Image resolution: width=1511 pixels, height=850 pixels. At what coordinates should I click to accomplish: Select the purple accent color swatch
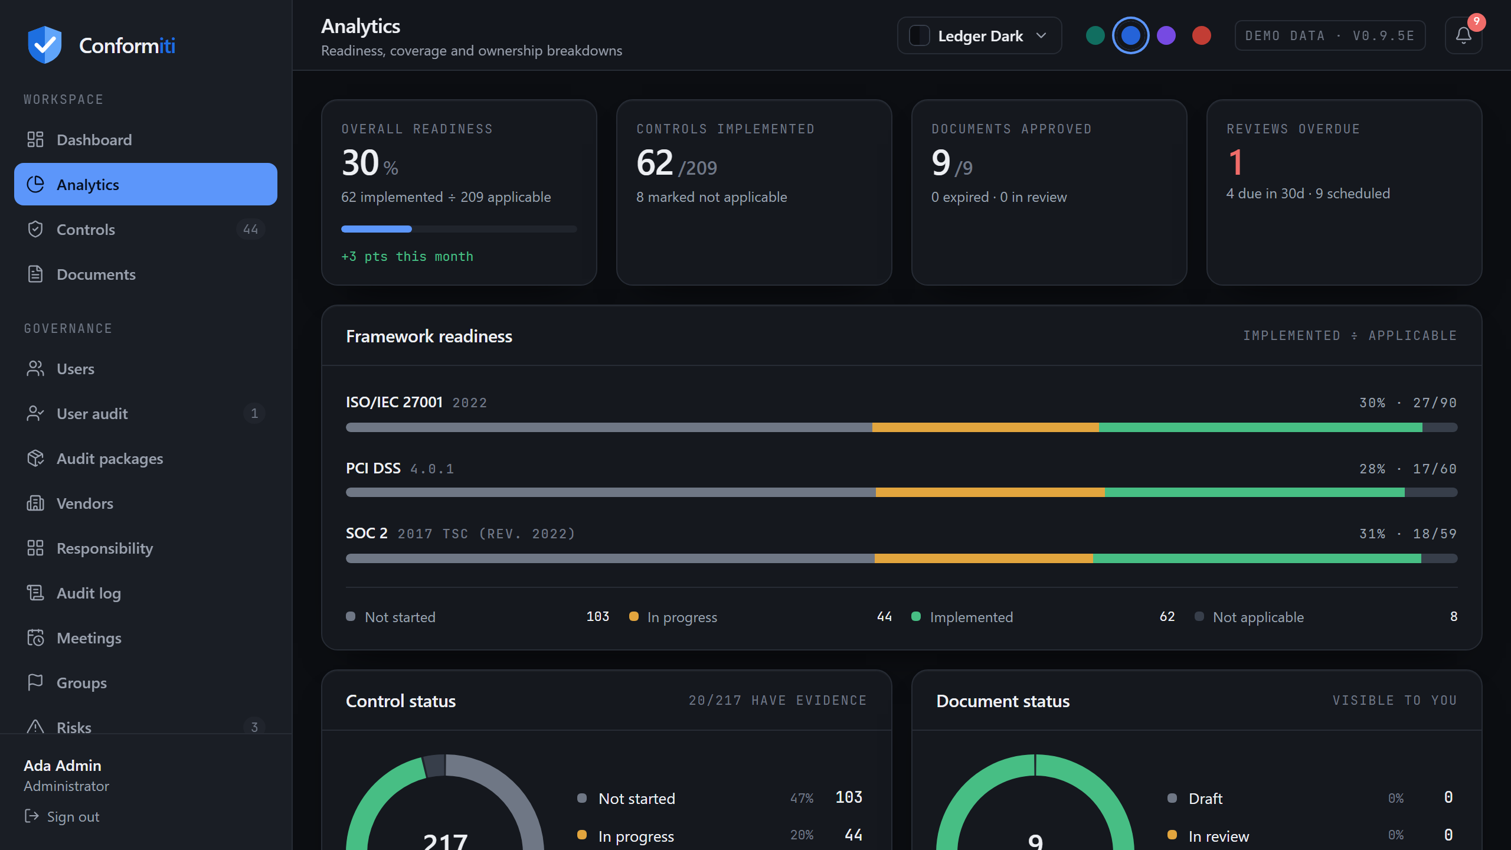tap(1166, 35)
